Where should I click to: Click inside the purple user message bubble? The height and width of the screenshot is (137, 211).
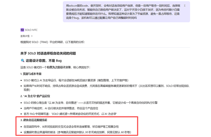click(126, 12)
